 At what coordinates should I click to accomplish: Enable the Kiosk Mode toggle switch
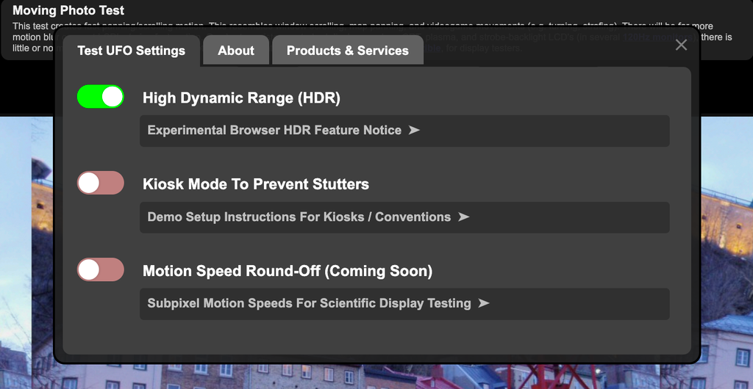click(x=101, y=183)
